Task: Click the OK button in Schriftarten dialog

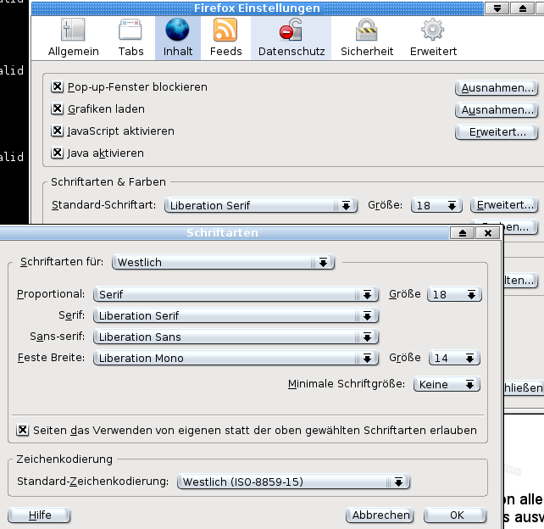Action: (x=456, y=515)
